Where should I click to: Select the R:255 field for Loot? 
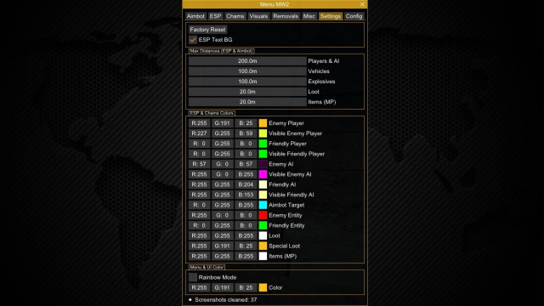[x=199, y=235]
